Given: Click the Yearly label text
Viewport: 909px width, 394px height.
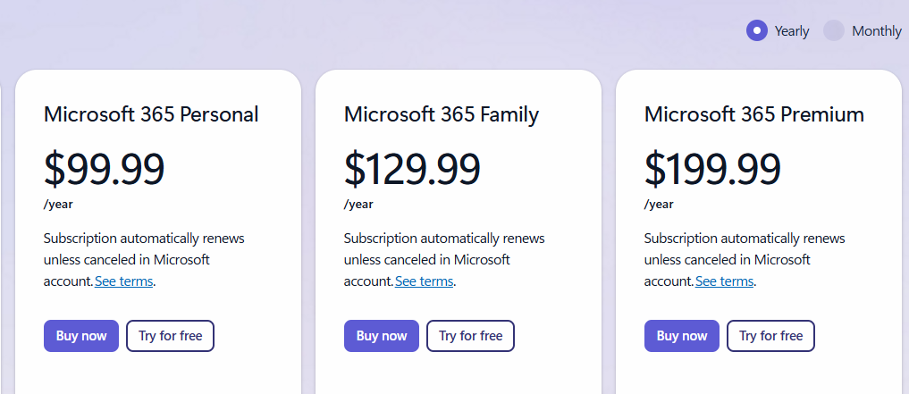Looking at the screenshot, I should tap(792, 31).
